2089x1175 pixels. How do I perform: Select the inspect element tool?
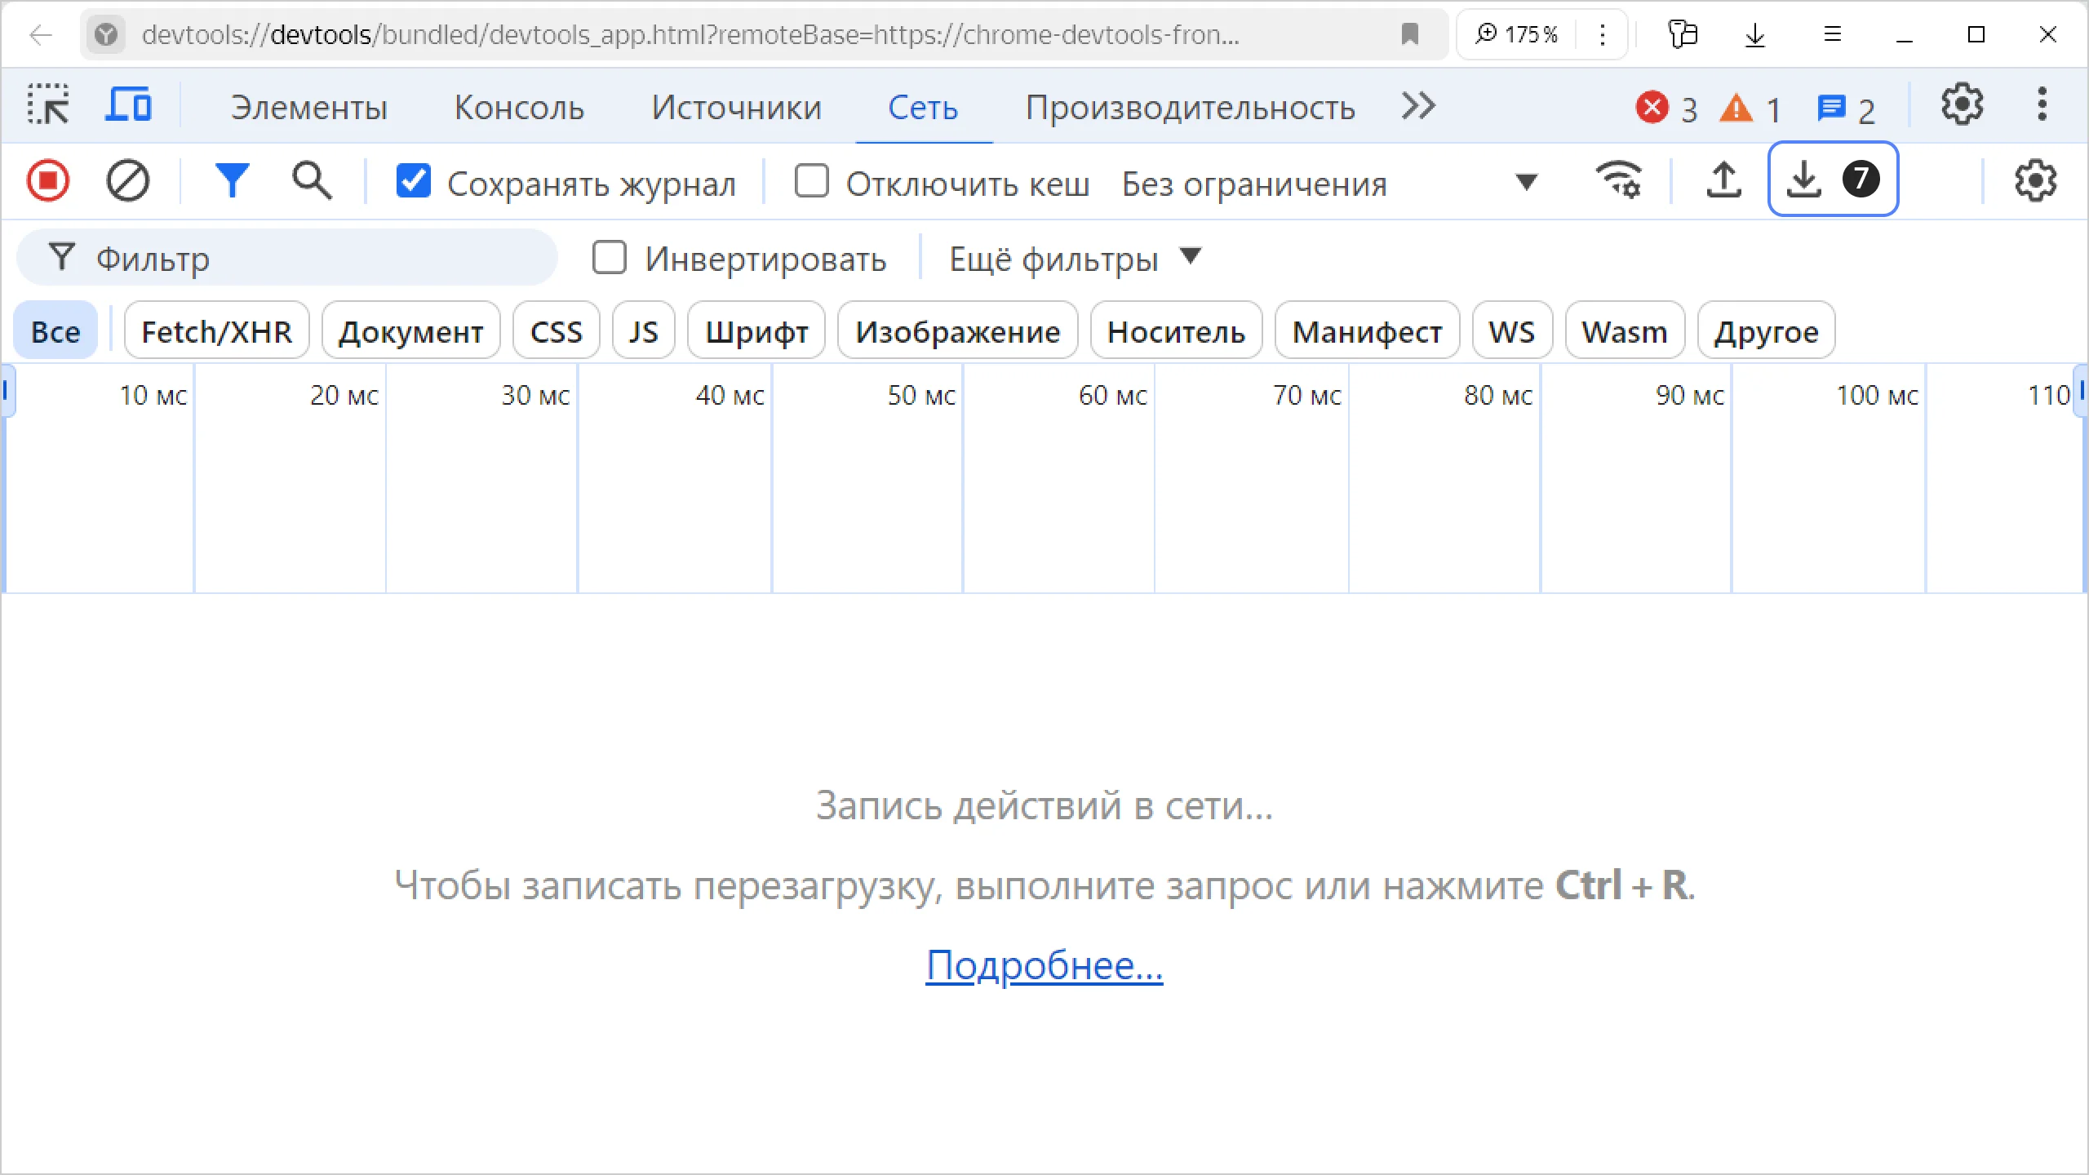tap(47, 104)
